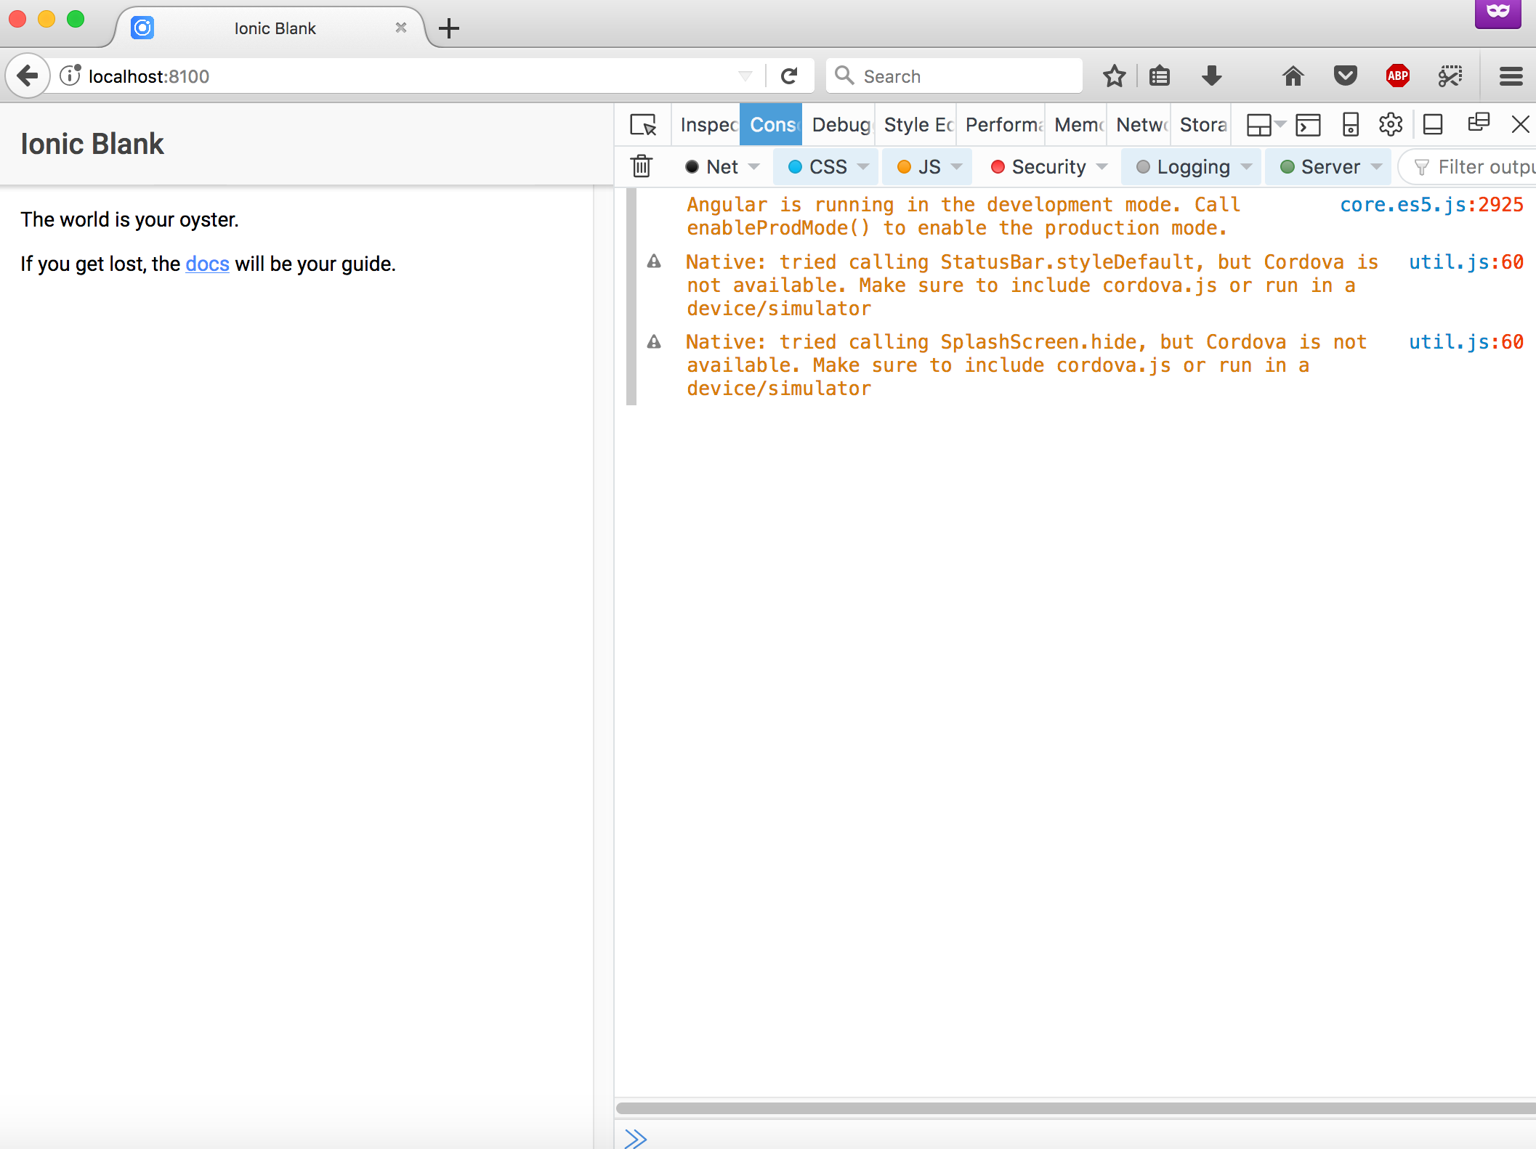Screen dimensions: 1536x1149
Task: Open the docs link in the page
Action: 207,264
